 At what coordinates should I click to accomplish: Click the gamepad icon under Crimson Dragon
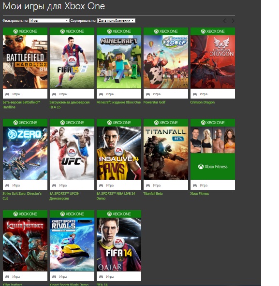(195, 94)
